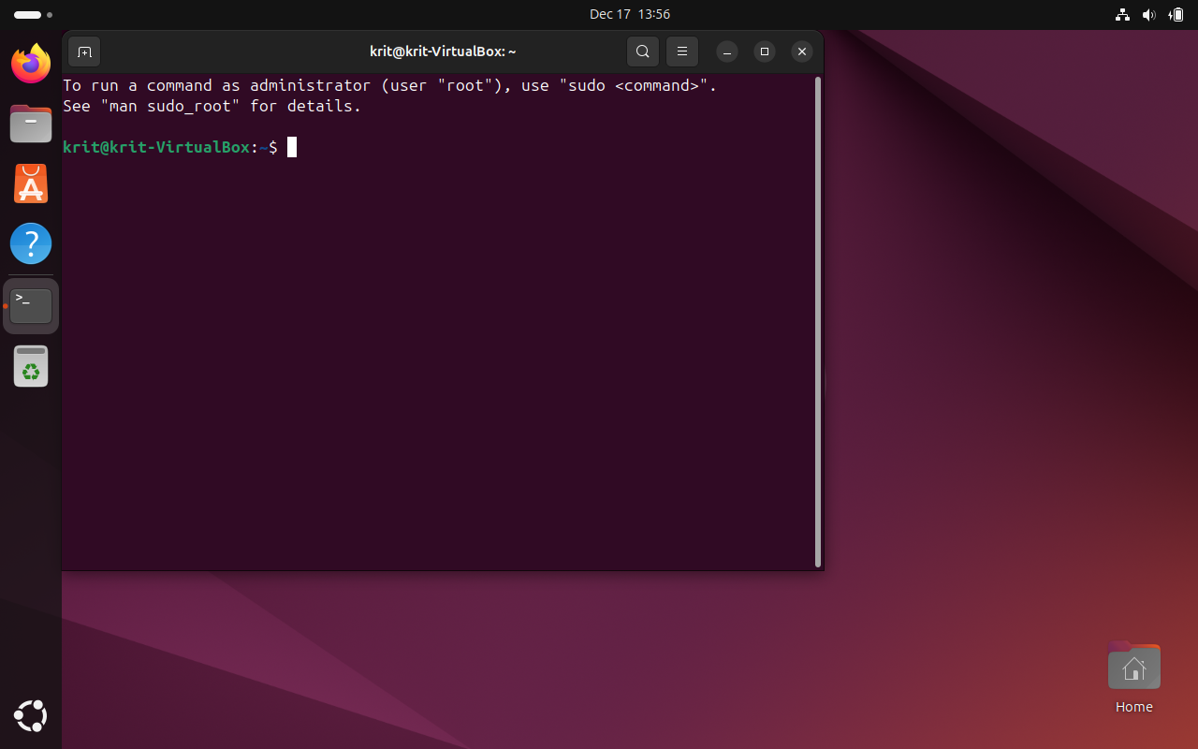
Task: Select the running Terminal icon in the dock
Action: pos(30,304)
